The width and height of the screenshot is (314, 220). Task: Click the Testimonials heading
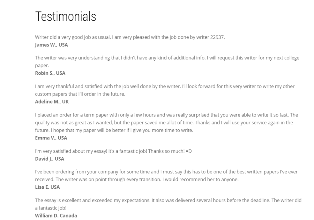point(66,17)
